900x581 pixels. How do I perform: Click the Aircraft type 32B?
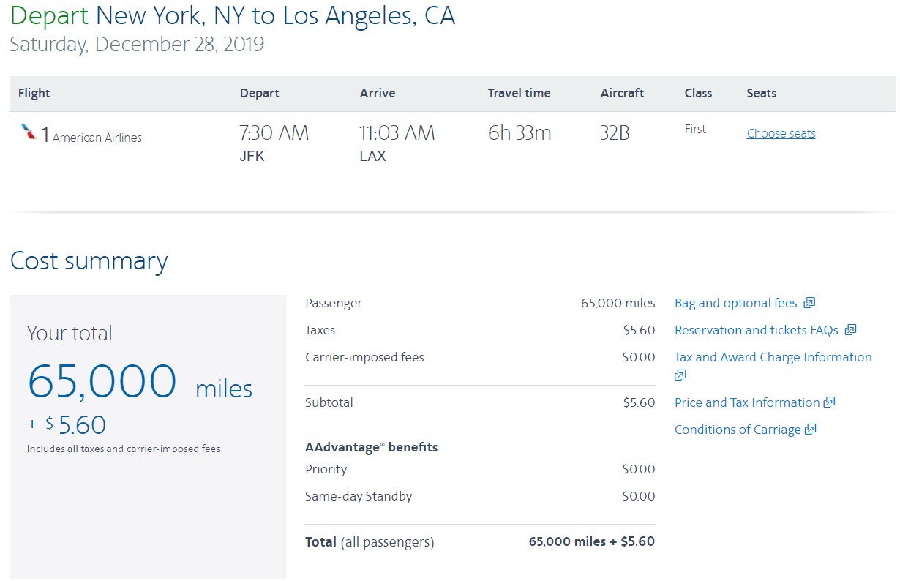pos(615,133)
